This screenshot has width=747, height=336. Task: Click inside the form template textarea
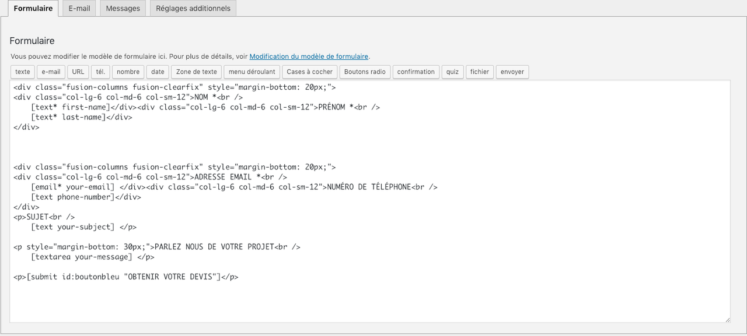click(370, 201)
